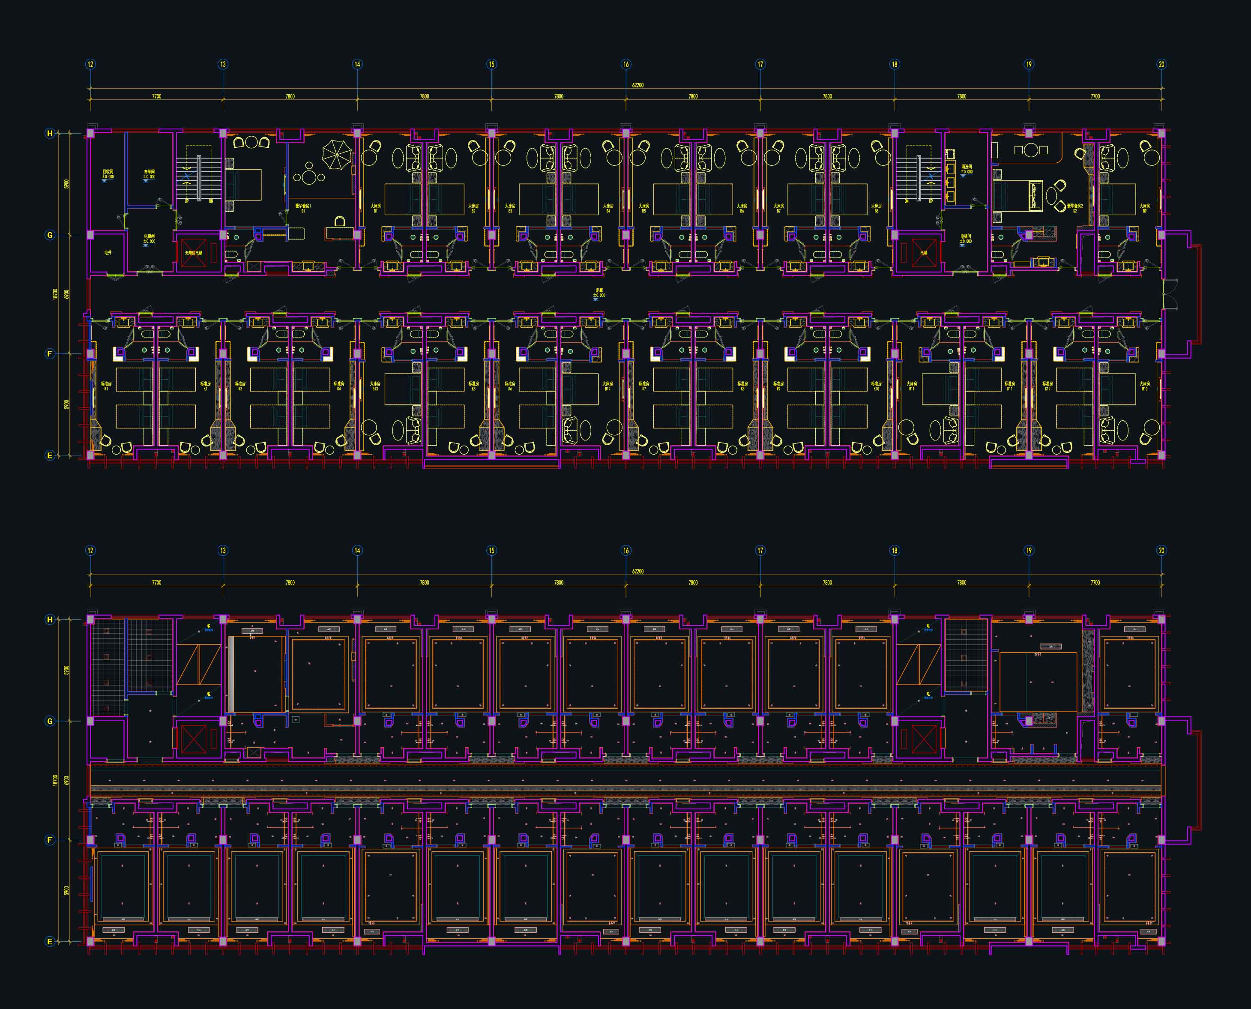Click the 电井 room label
Image resolution: width=1251 pixels, height=1009 pixels.
click(x=108, y=253)
